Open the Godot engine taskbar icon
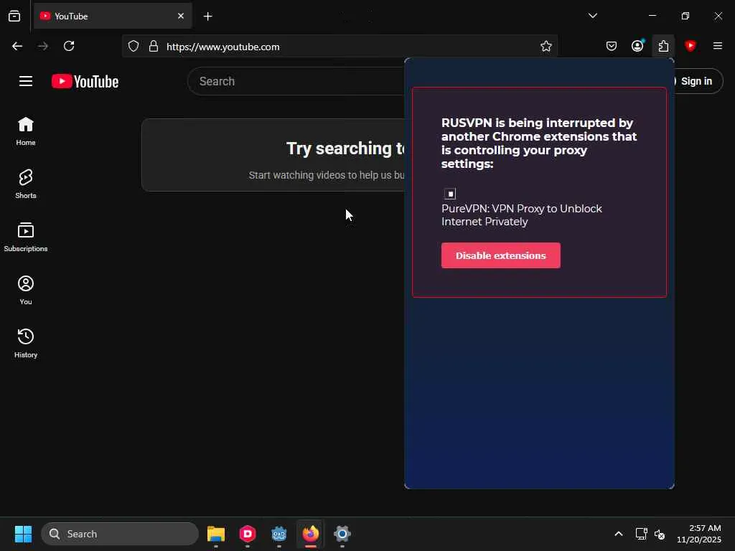 [x=279, y=534]
